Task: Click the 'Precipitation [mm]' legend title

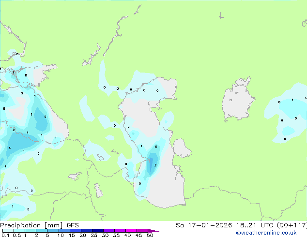Action: (31, 225)
